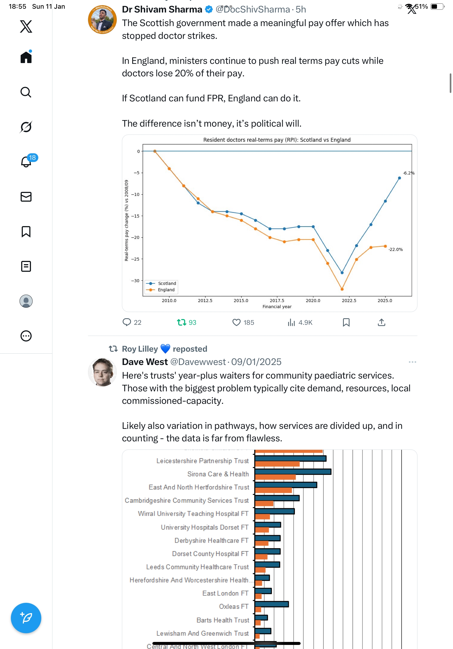Viewport: 453px width, 649px height.
Task: Open Notifications bell with 18 badge
Action: [x=26, y=162]
